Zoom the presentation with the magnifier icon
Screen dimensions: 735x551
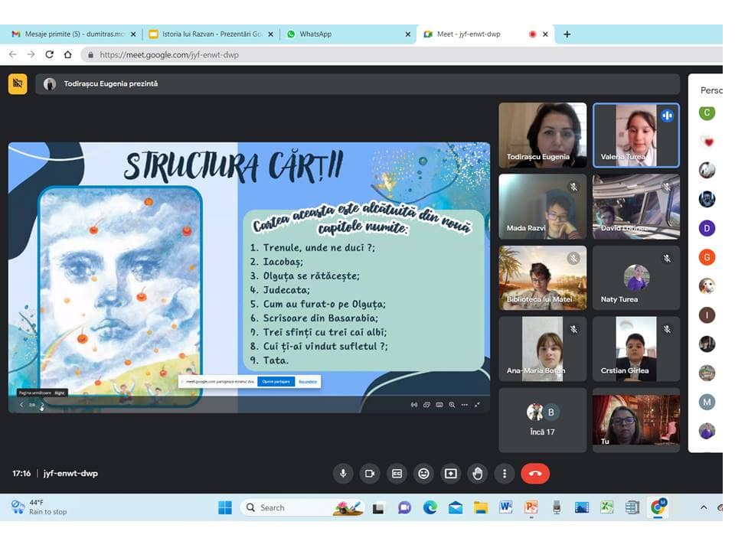point(452,405)
